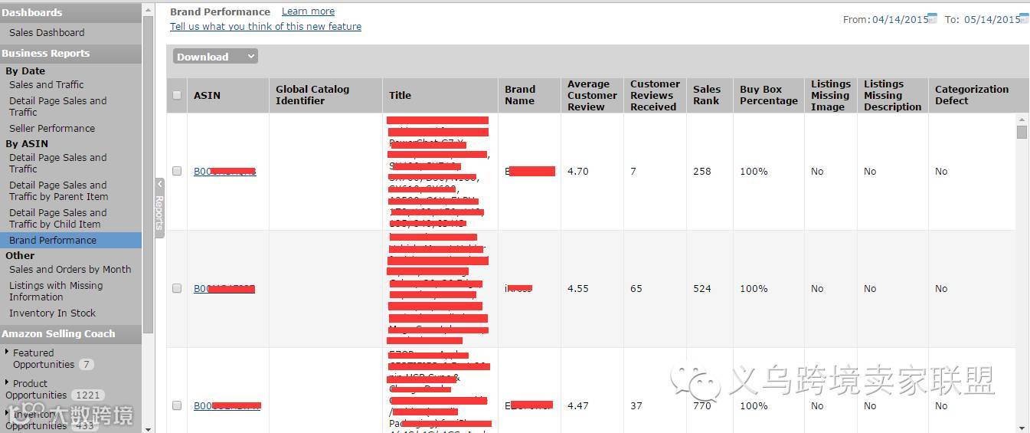Click the 4.70 average review value

pos(578,171)
